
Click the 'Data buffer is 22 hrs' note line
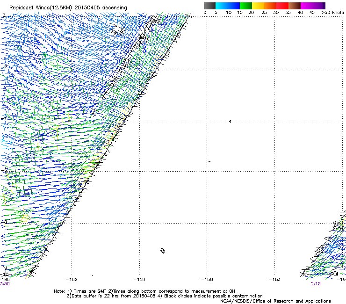(165, 296)
